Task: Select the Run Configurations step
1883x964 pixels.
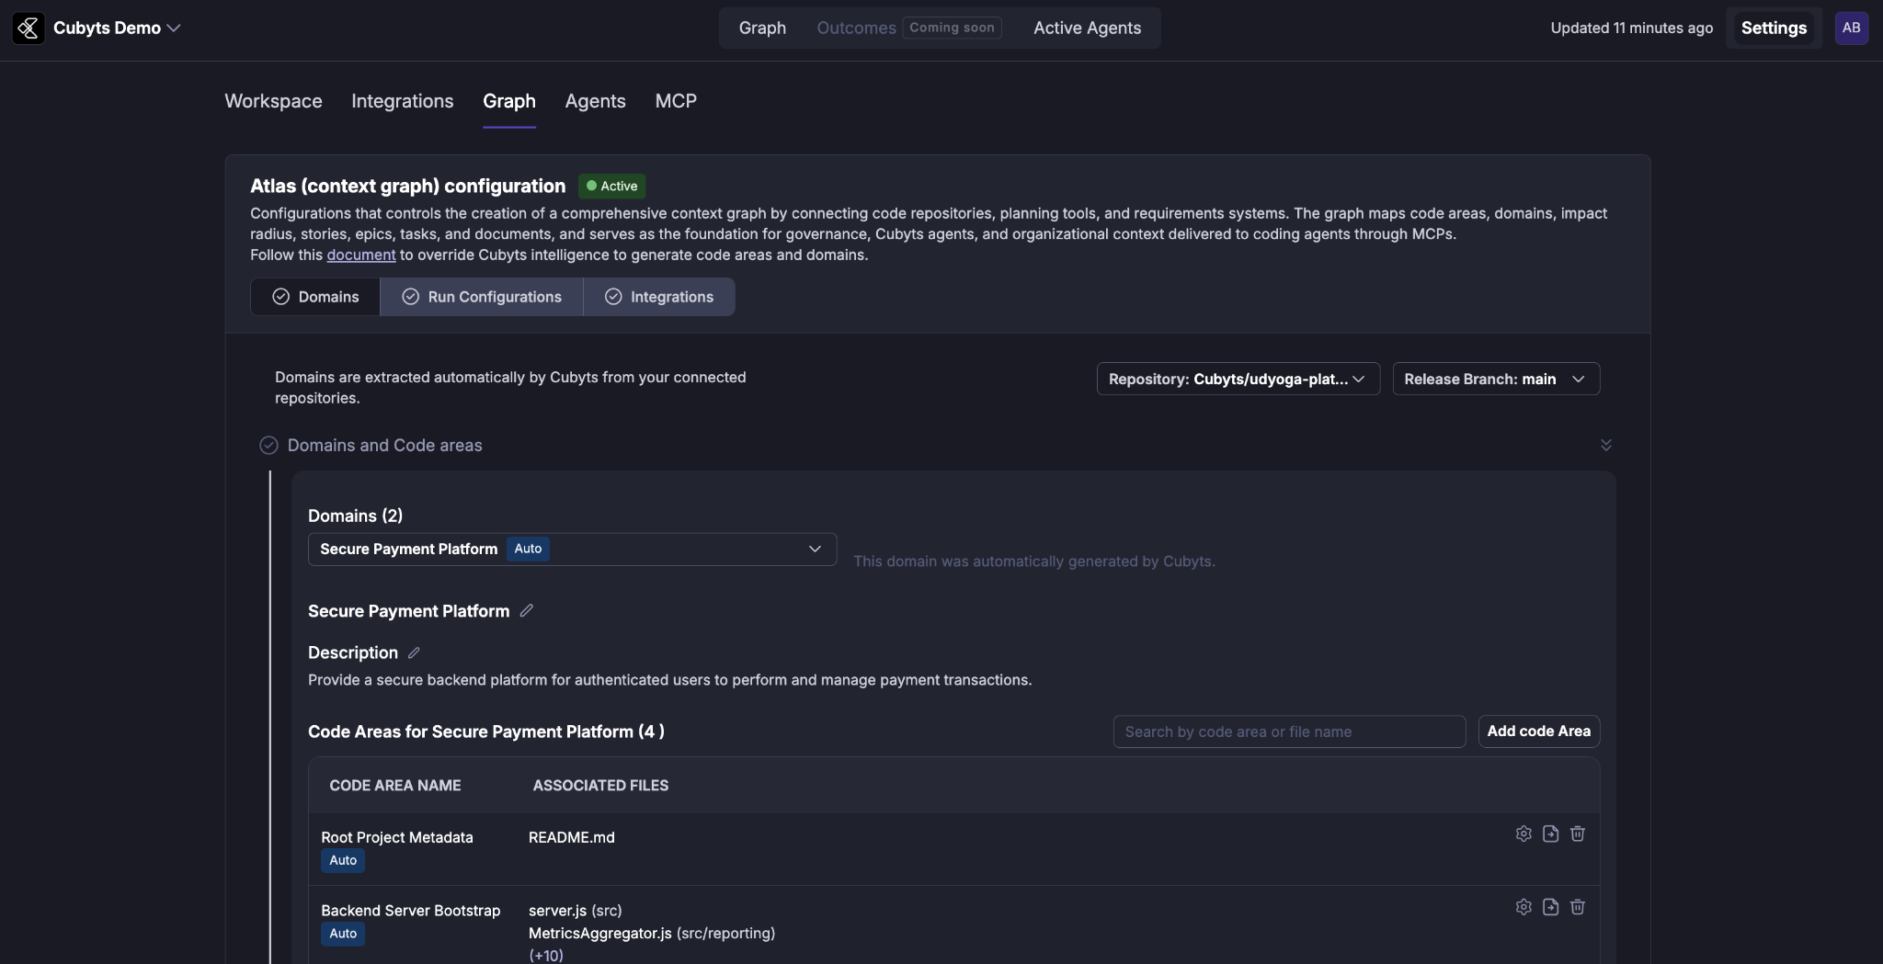Action: 482,297
